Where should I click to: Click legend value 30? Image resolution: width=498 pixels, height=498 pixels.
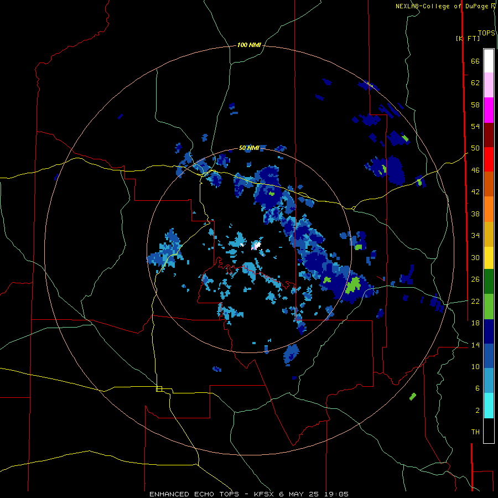[475, 257]
